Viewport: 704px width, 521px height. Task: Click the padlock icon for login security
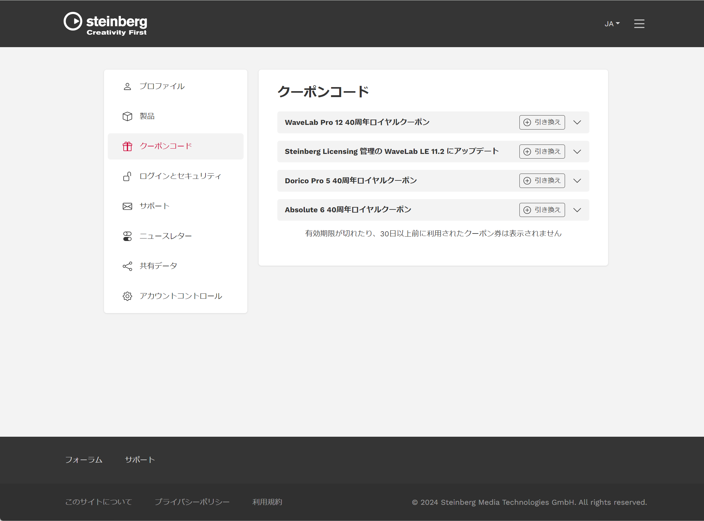[x=127, y=176]
